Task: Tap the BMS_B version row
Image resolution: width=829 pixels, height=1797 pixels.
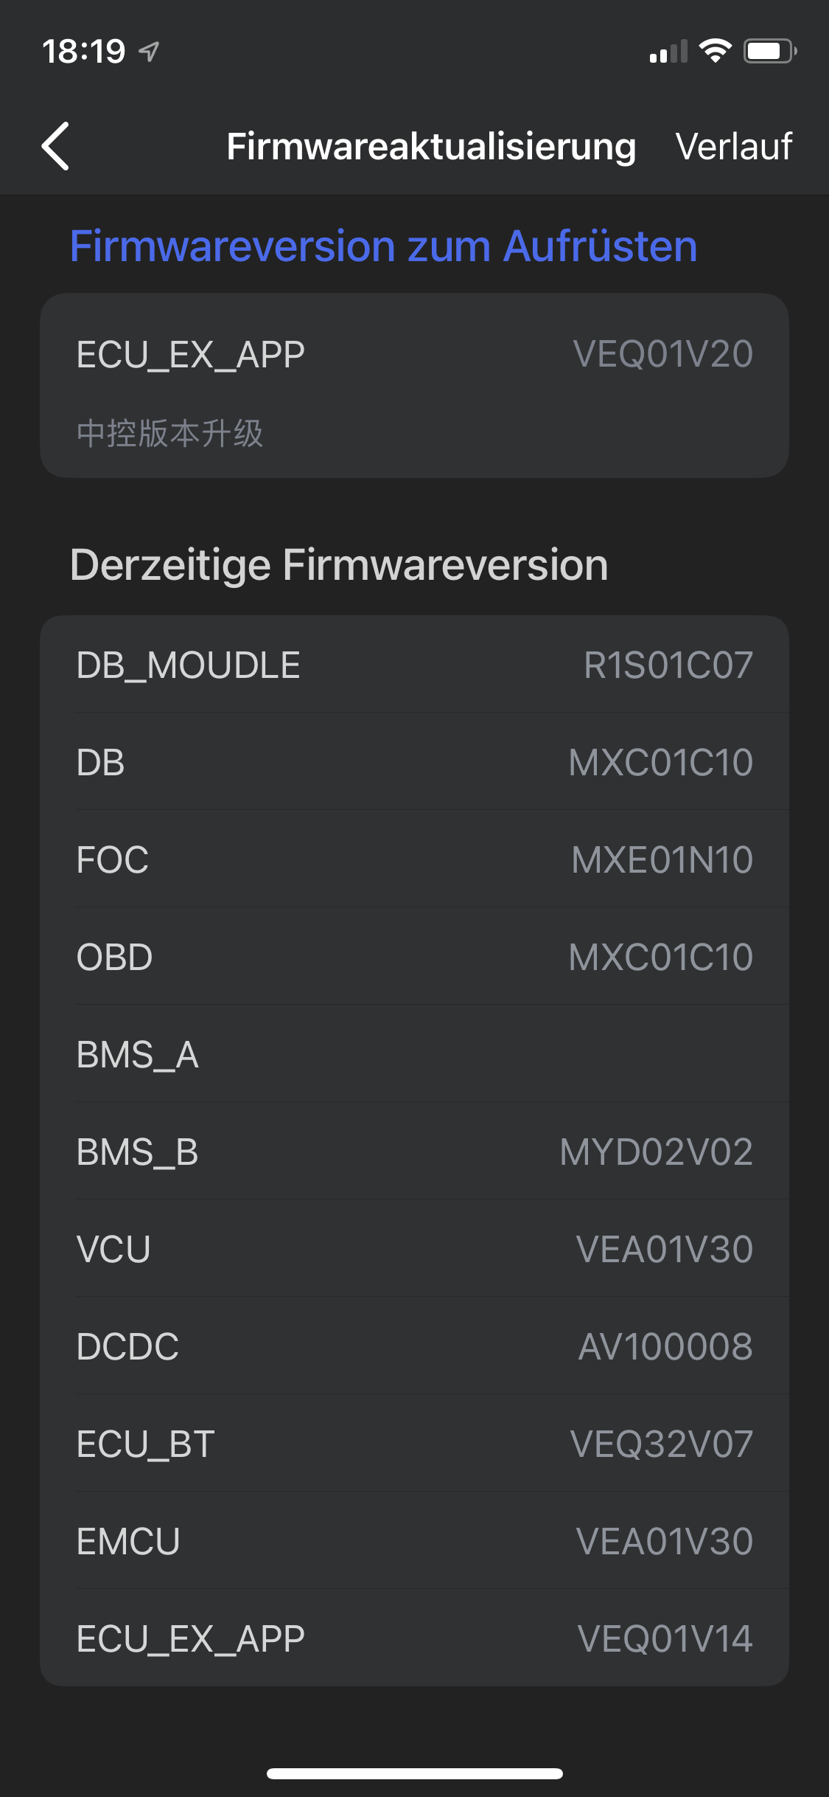Action: (414, 1152)
